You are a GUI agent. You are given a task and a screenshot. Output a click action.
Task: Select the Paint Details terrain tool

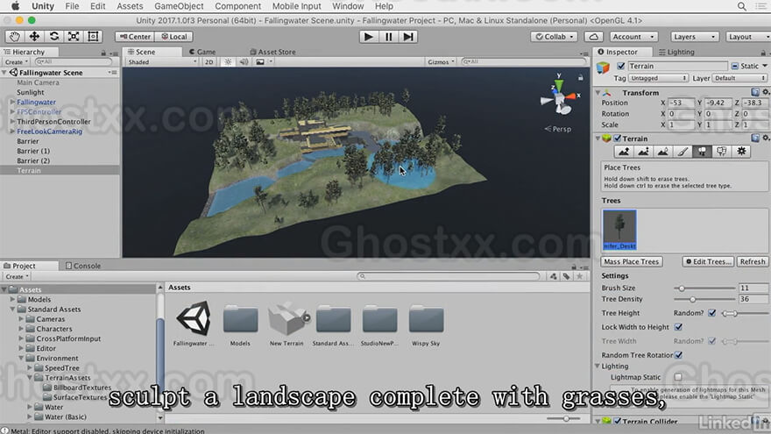(x=722, y=152)
